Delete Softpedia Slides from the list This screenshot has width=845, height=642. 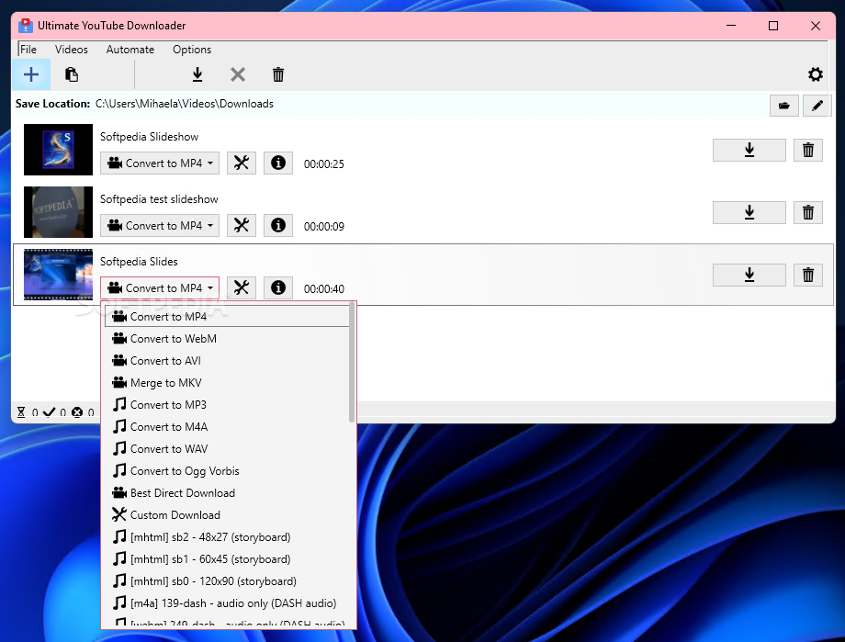808,275
